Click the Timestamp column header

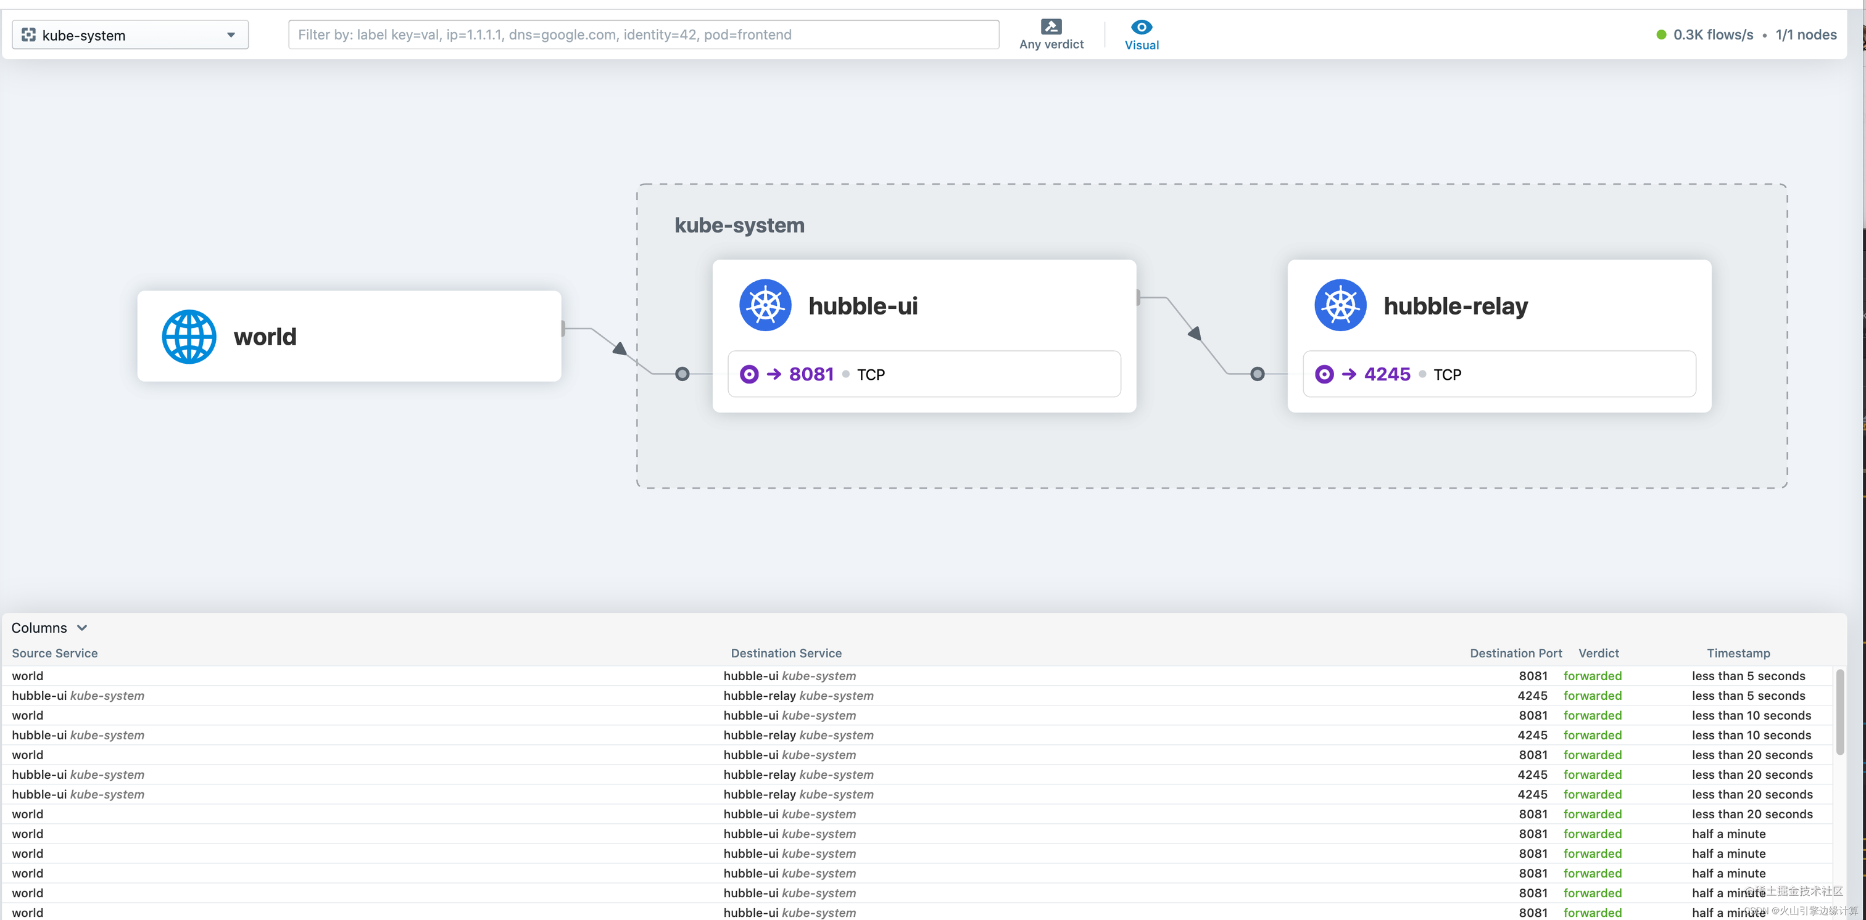pos(1738,653)
